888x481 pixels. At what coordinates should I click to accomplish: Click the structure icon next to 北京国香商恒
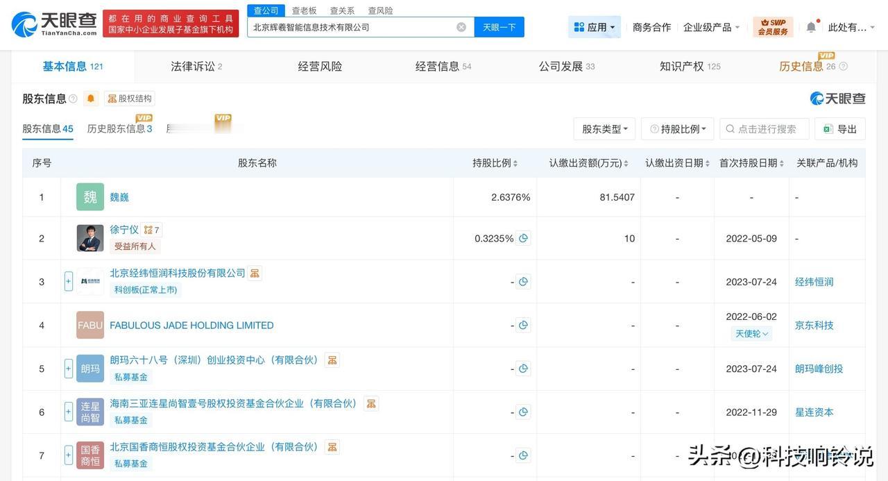pos(332,447)
